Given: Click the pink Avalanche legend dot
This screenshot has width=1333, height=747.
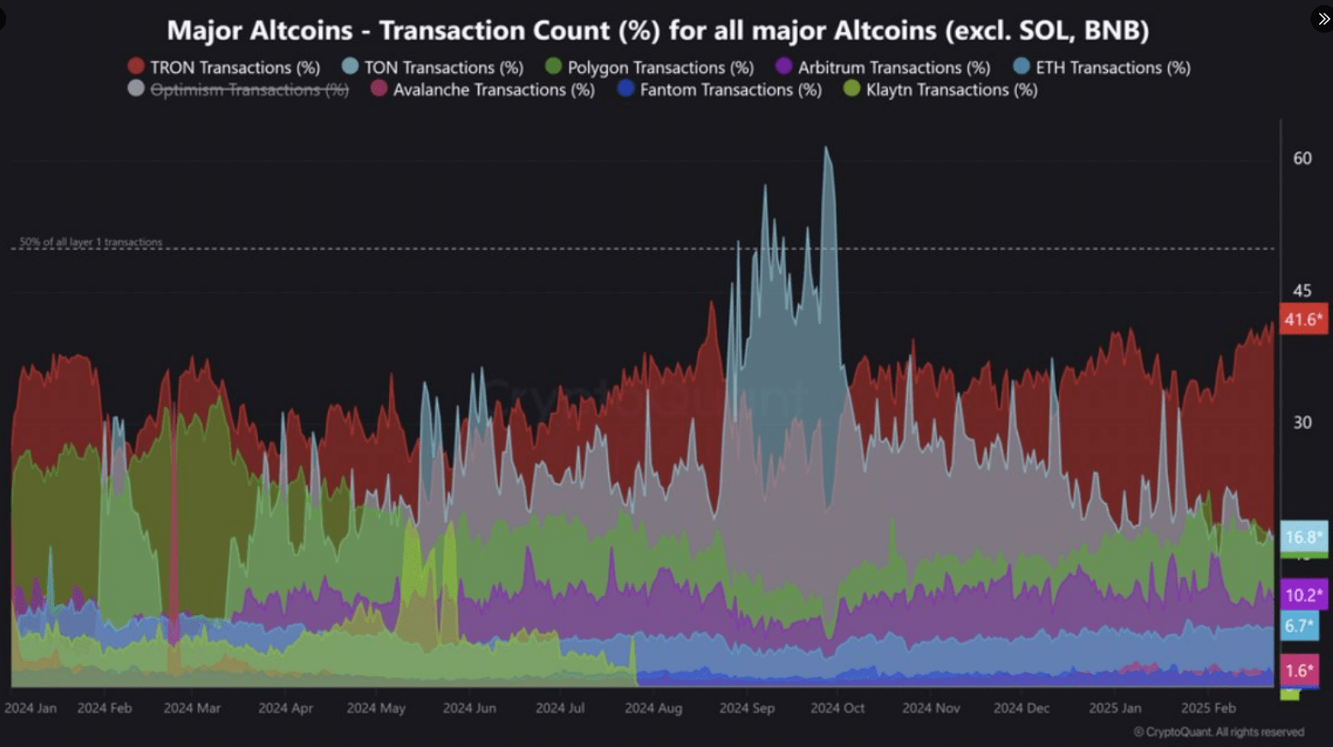Looking at the screenshot, I should (x=379, y=88).
